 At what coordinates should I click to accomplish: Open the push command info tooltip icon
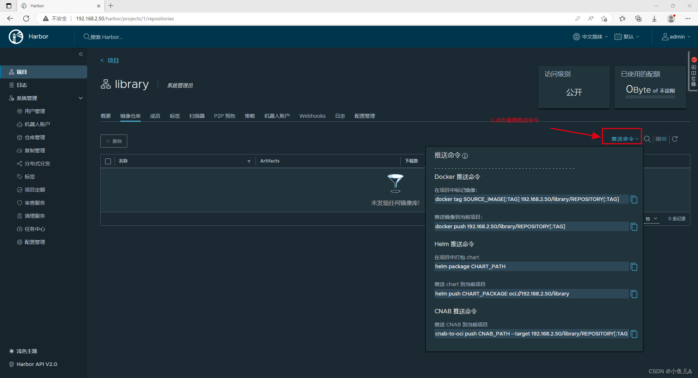465,156
